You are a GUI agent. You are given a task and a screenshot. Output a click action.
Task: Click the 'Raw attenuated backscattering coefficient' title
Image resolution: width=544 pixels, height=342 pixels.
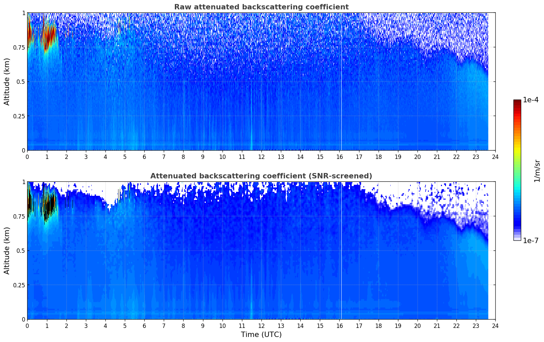click(x=261, y=7)
